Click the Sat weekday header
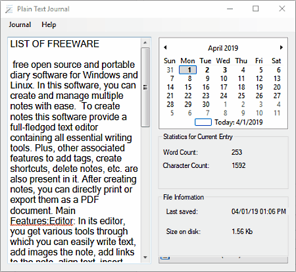The image size is (296, 272). pos(276,61)
